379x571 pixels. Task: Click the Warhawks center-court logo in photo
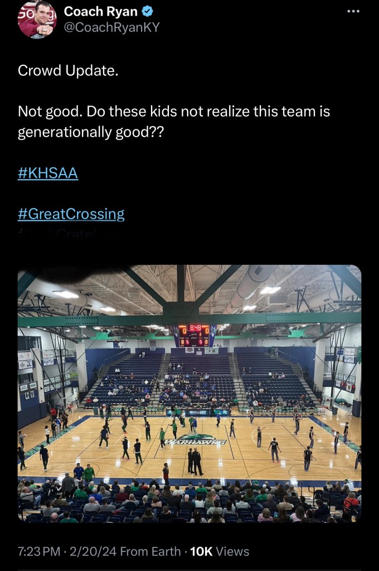point(196,439)
